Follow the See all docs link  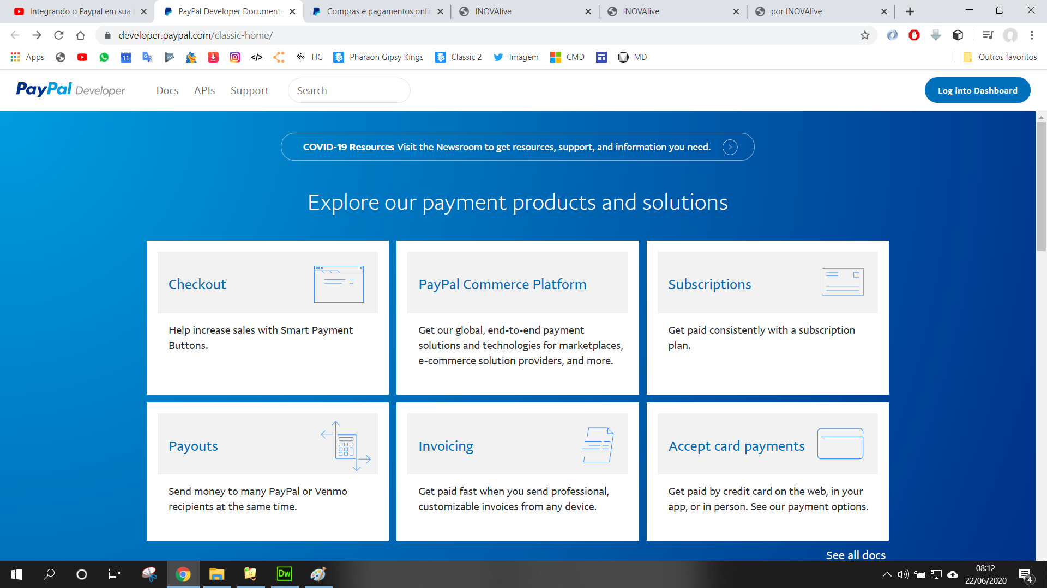tap(855, 555)
